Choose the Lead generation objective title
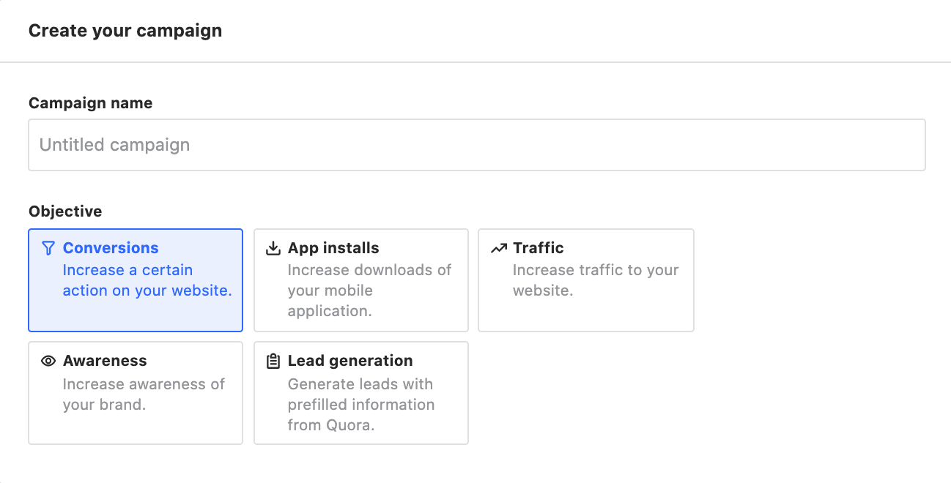This screenshot has width=951, height=483. (350, 361)
